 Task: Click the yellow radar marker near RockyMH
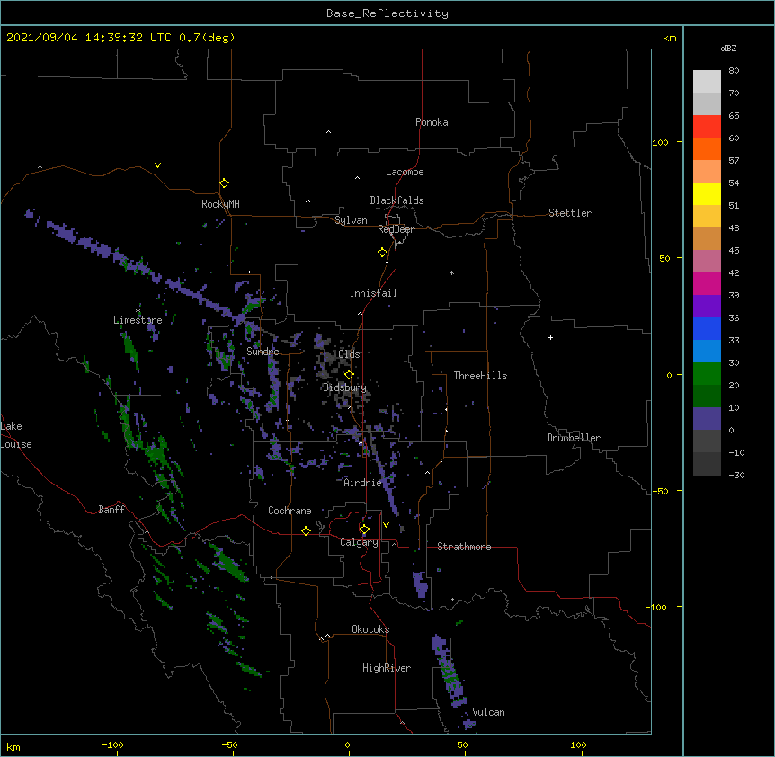224,183
